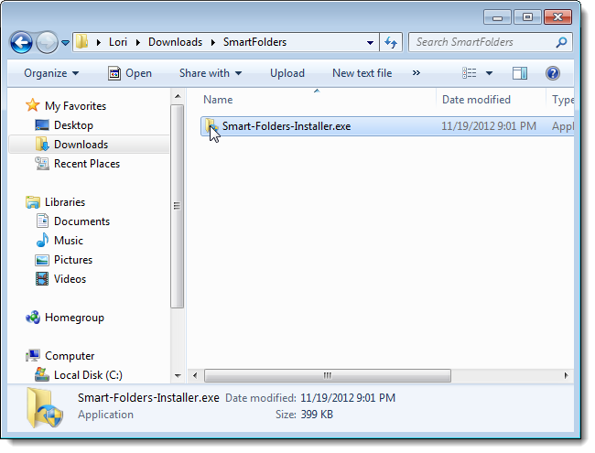595x453 pixels.
Task: Click the Local Disk (C:) drive icon
Action: (42, 374)
